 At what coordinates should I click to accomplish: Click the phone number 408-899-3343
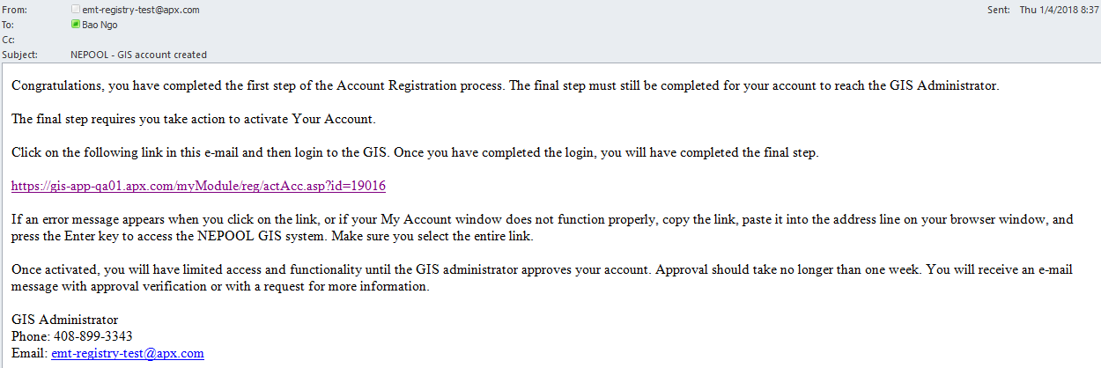tap(92, 336)
